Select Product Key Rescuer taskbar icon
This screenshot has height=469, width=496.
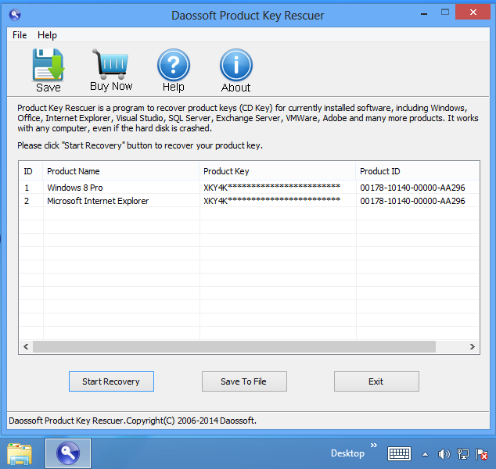68,453
